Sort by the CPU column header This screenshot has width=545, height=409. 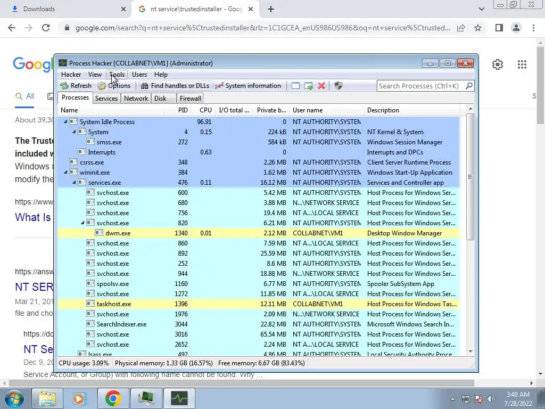[x=203, y=110]
